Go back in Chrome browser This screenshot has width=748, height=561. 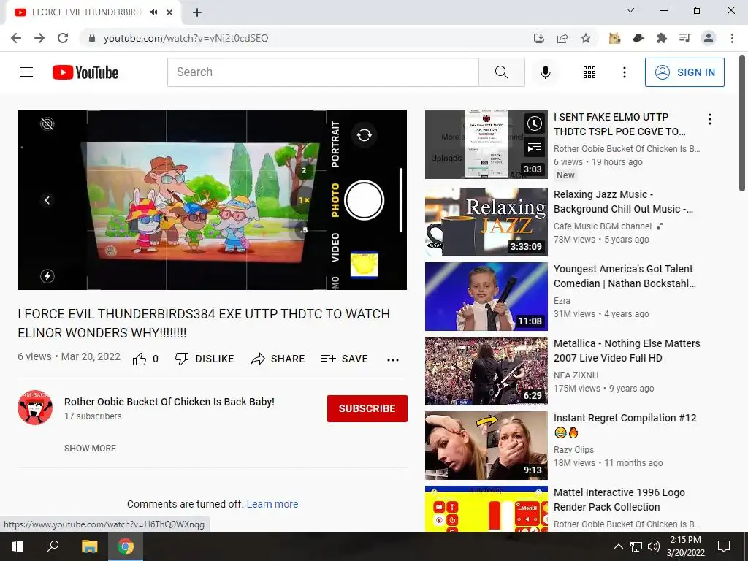(x=16, y=38)
